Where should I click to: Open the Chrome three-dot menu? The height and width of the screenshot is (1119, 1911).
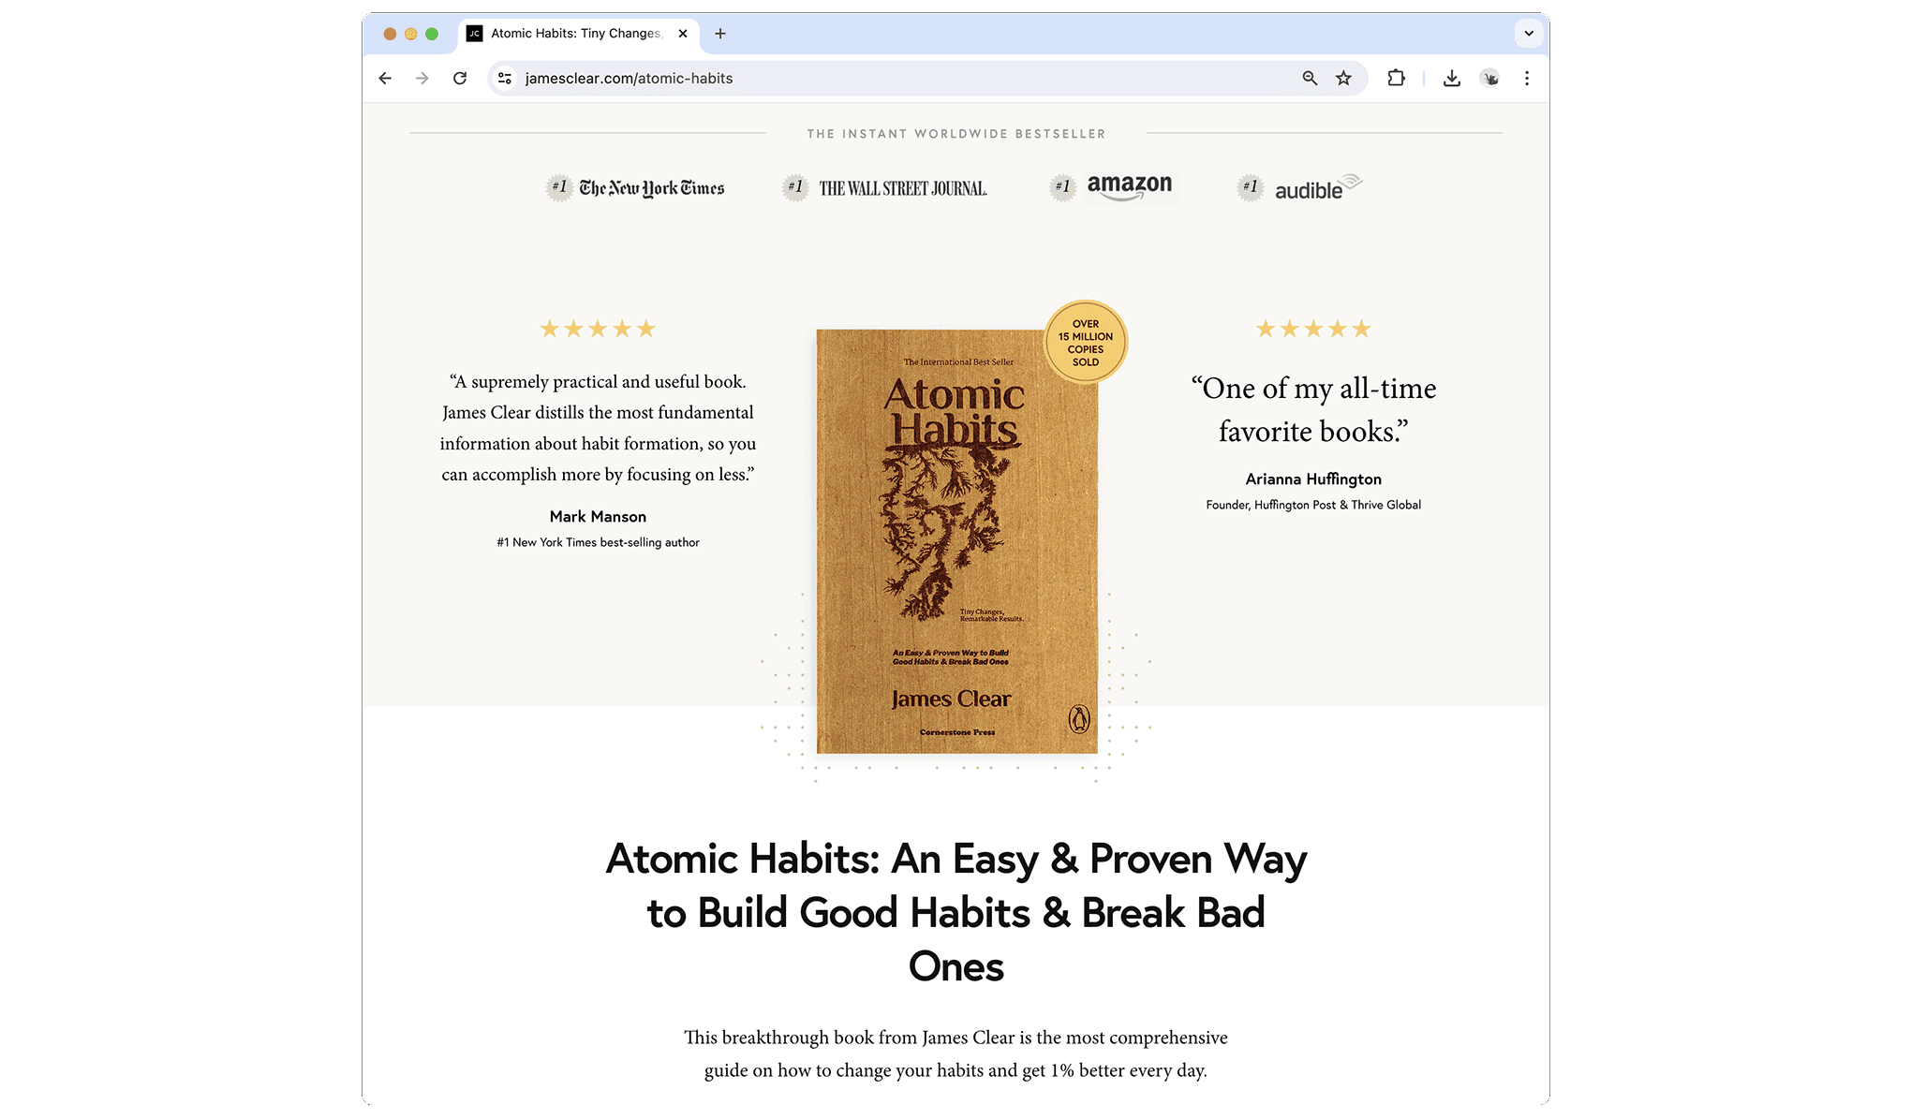point(1527,79)
